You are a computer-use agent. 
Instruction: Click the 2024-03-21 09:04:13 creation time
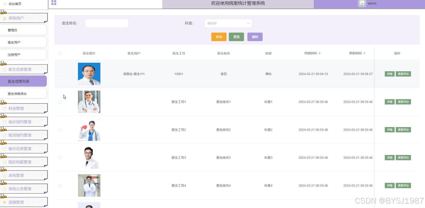pyautogui.click(x=313, y=74)
